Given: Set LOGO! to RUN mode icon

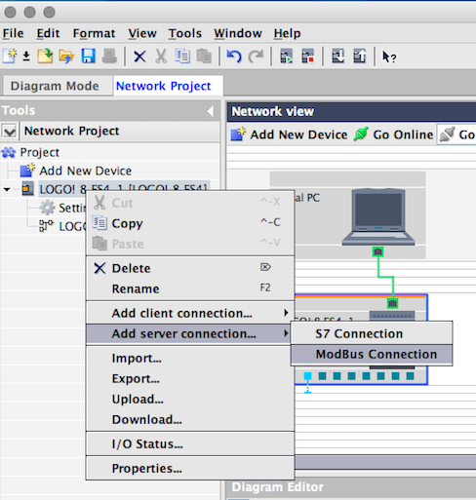Looking at the screenshot, I should 287,57.
